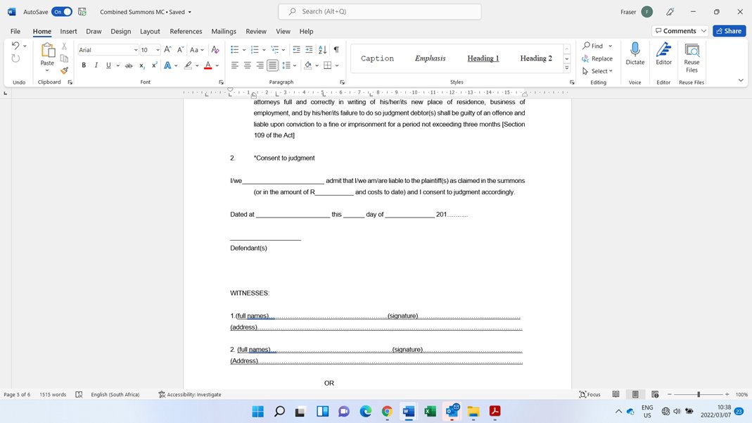This screenshot has height=423, width=752.
Task: Switch to Print Layout view
Action: point(635,395)
